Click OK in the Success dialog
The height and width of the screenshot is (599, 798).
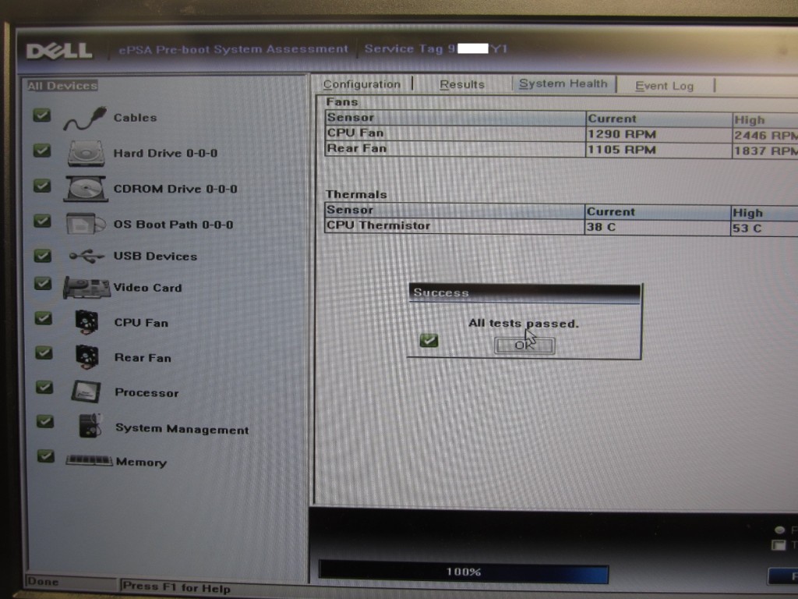click(524, 346)
